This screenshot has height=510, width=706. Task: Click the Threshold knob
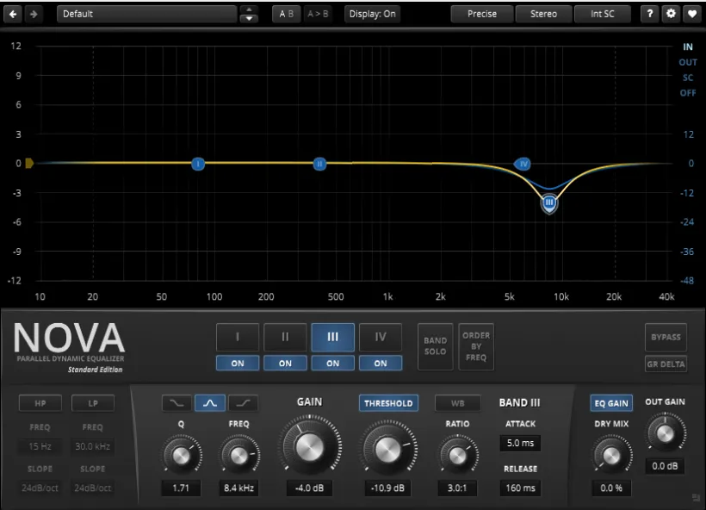pyautogui.click(x=387, y=449)
